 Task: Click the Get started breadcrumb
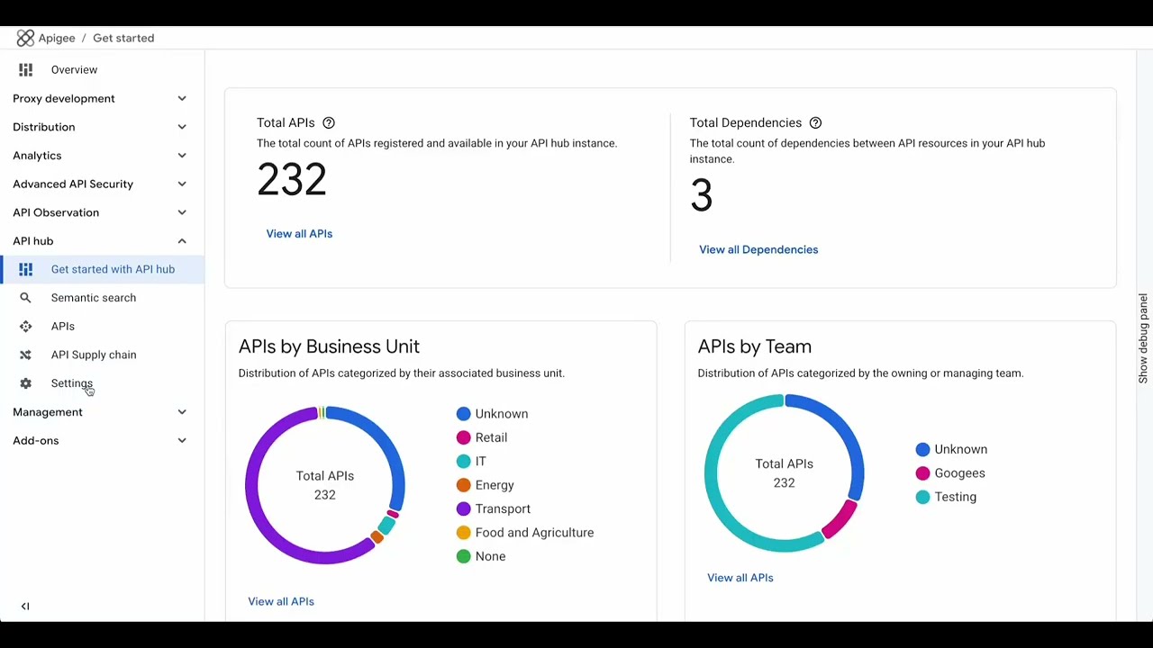point(123,38)
